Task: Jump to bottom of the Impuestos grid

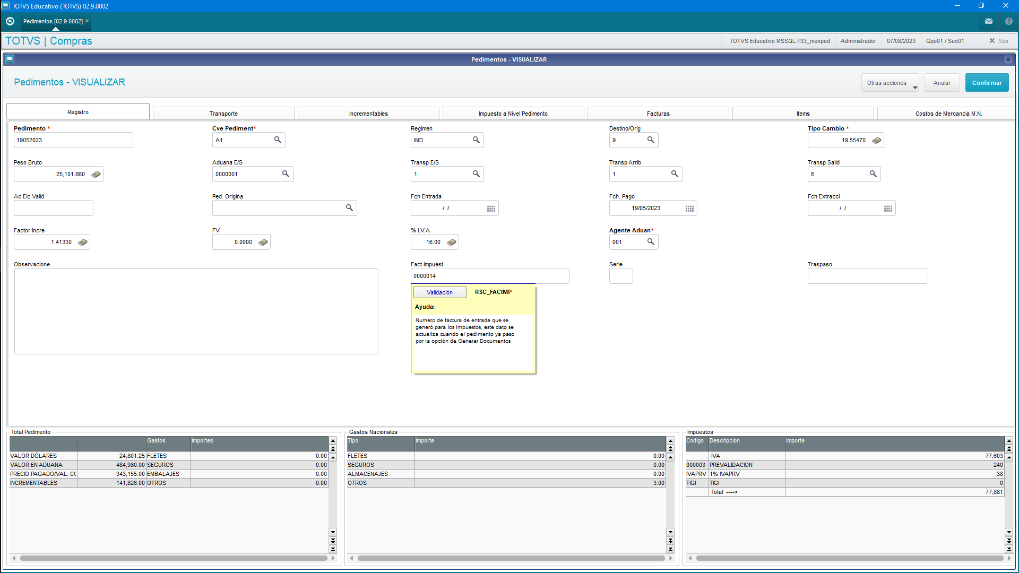Action: click(1009, 549)
